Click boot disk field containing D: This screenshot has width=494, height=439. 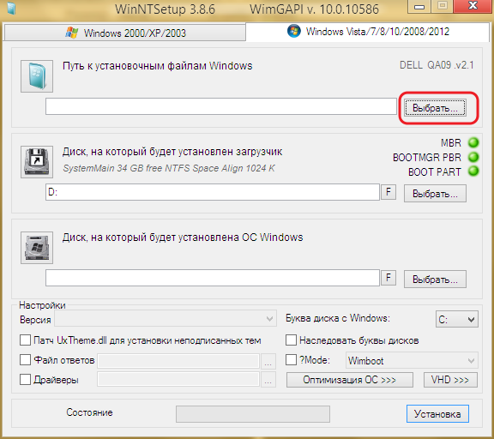(213, 192)
